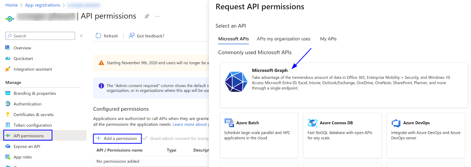Go to Home breadcrumb

[11, 5]
